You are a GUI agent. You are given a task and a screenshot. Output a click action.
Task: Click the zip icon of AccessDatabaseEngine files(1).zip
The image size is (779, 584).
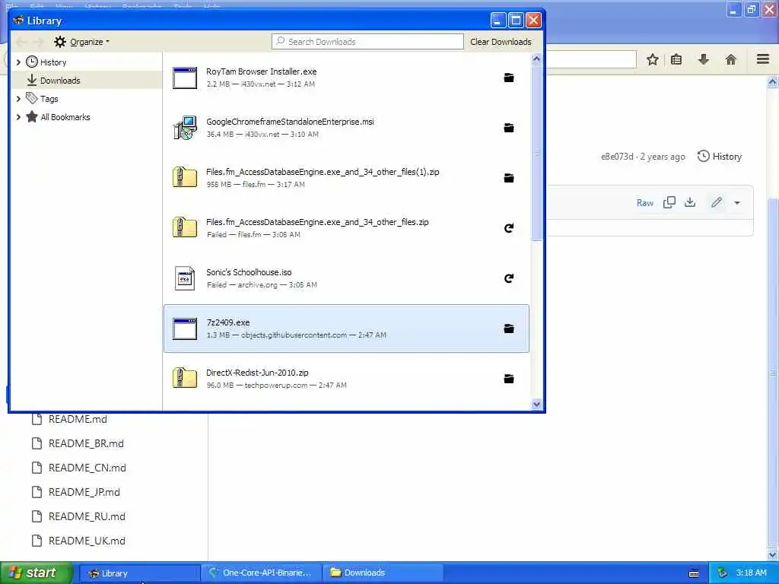tap(185, 177)
